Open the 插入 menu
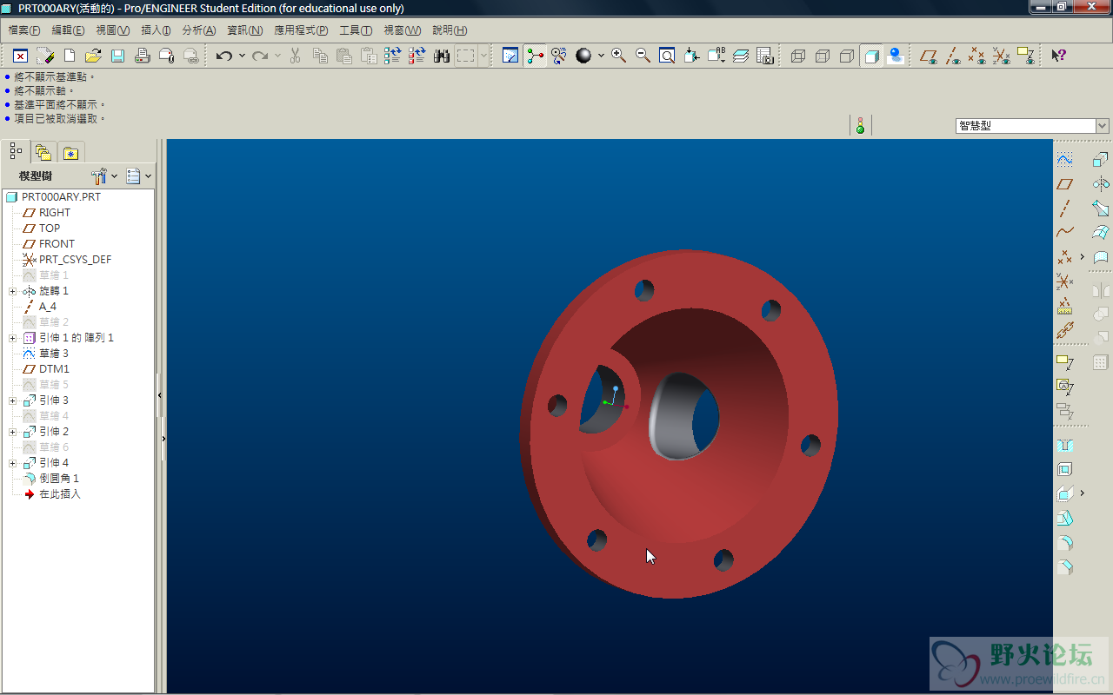 [x=156, y=30]
